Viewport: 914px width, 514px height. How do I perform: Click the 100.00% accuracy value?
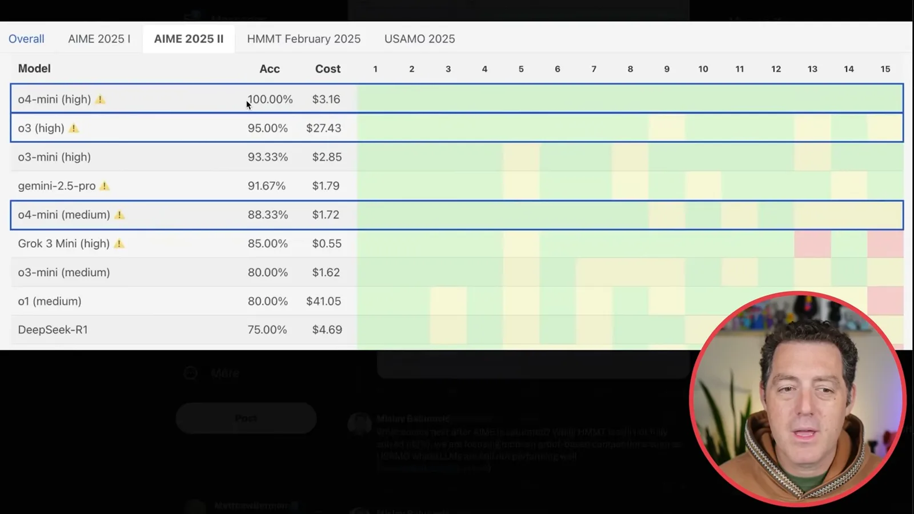point(270,99)
